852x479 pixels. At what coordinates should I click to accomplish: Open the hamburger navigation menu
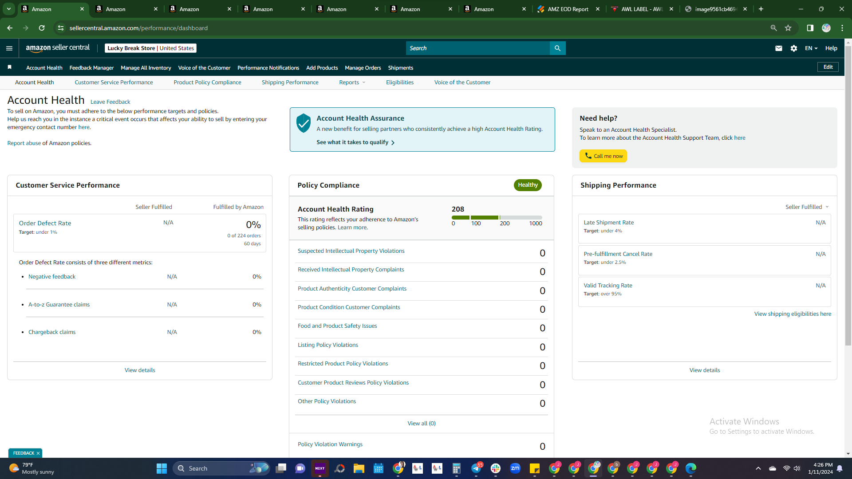point(9,48)
